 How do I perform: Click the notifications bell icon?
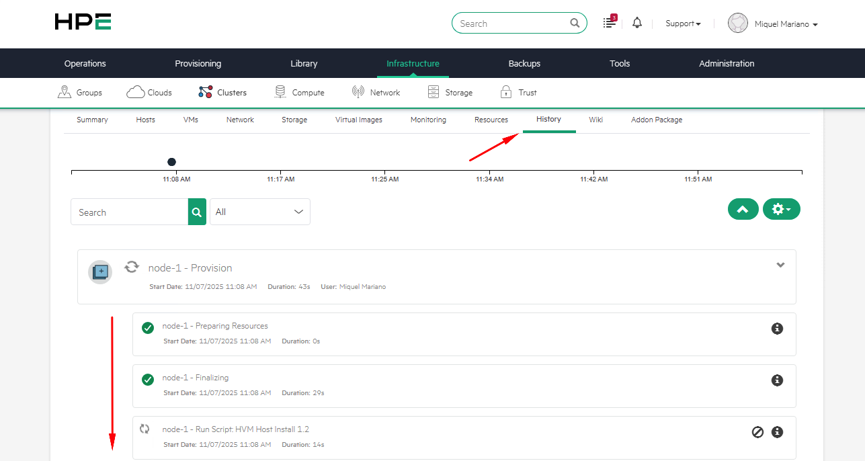pos(636,22)
